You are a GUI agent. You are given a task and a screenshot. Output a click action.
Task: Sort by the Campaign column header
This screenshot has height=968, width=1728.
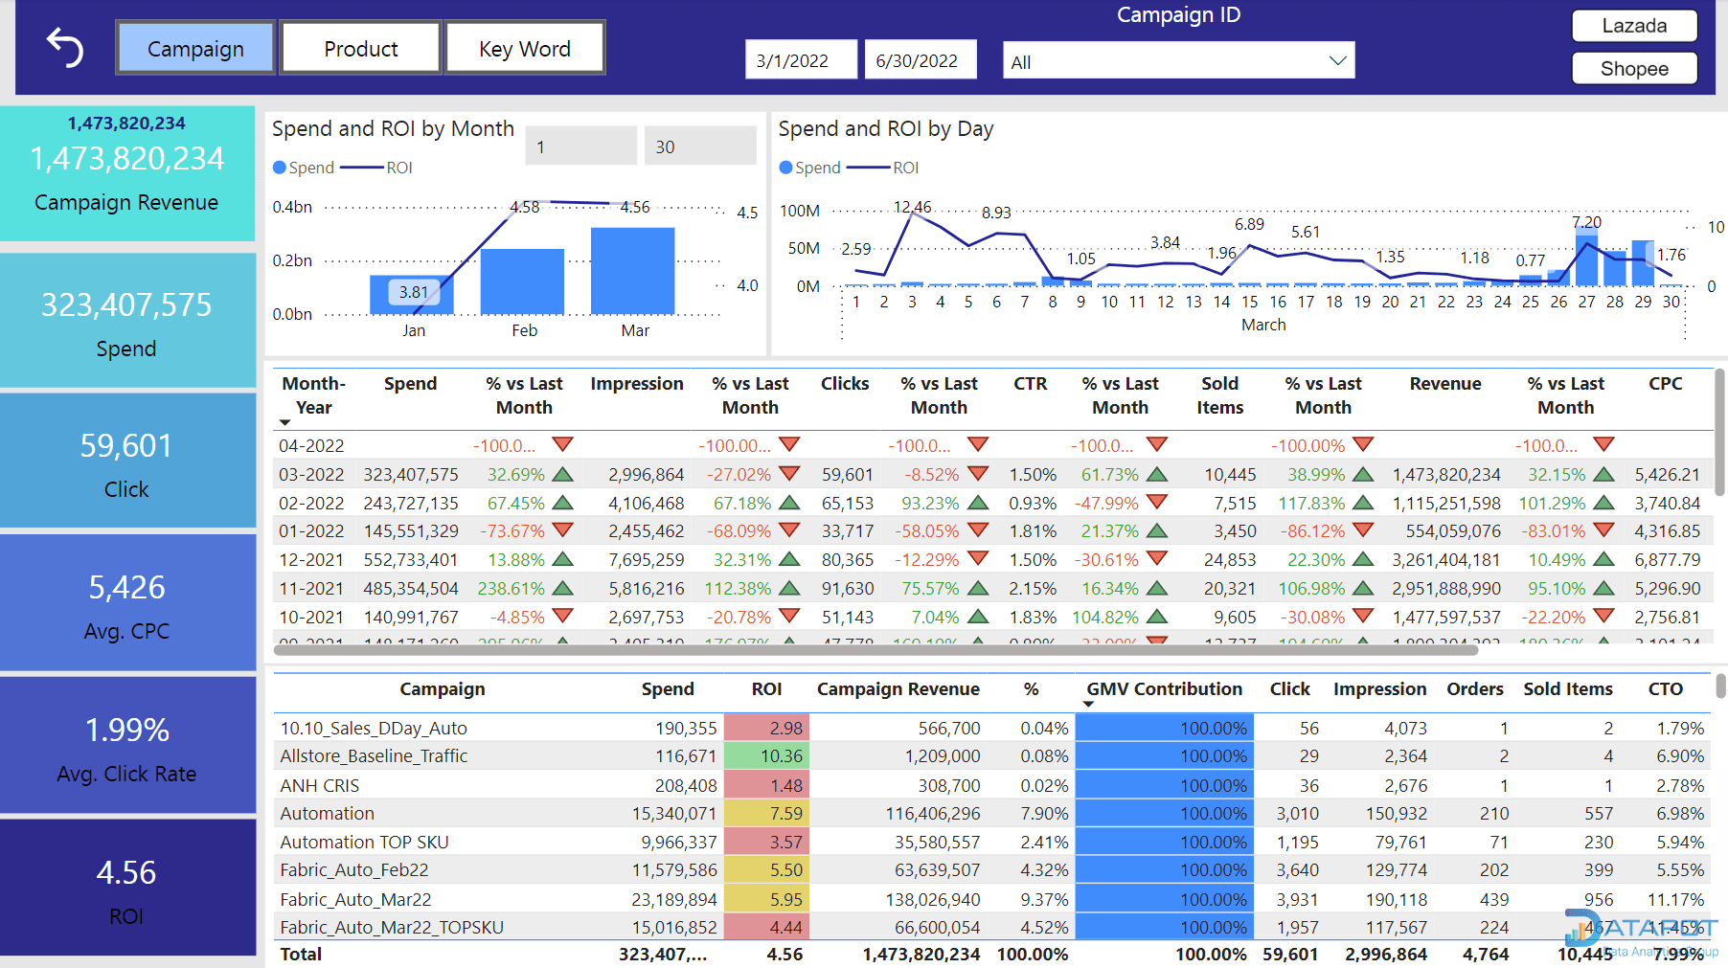[443, 688]
